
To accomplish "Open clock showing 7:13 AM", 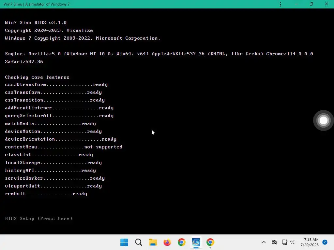I will tap(310, 242).
